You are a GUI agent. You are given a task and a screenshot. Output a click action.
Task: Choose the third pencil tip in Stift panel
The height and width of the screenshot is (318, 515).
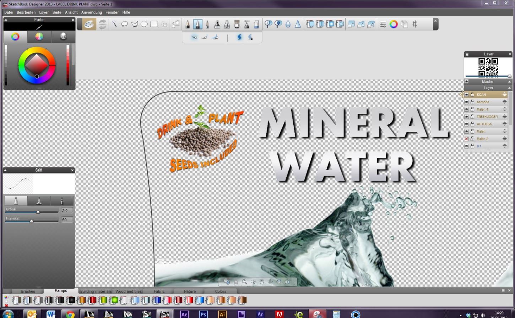pyautogui.click(x=62, y=201)
